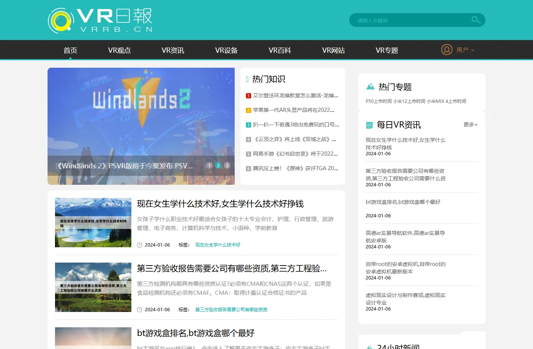
Task: Open the VR观点 navigation item
Action: coord(119,50)
